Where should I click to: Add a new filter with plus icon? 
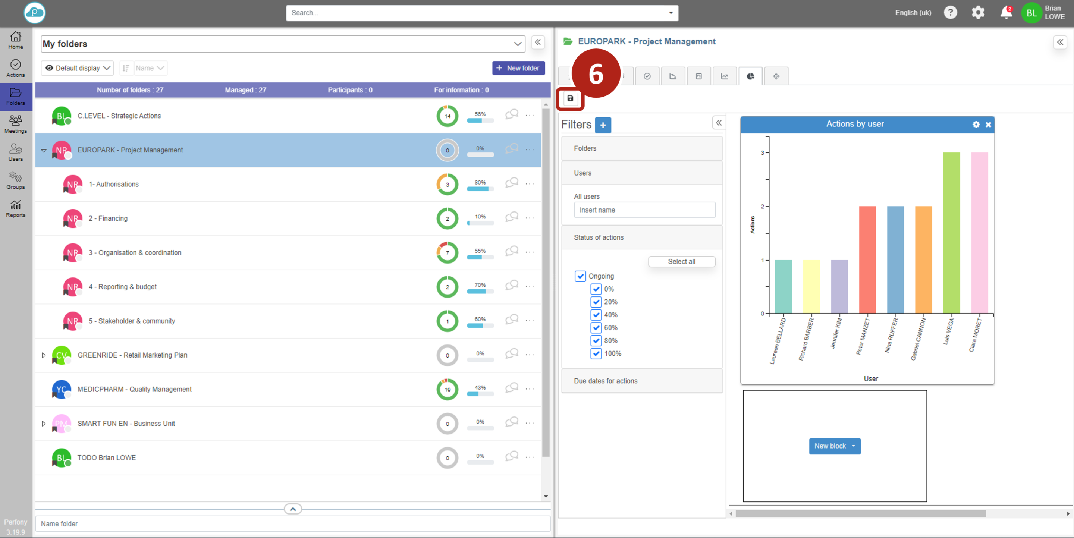tap(603, 125)
